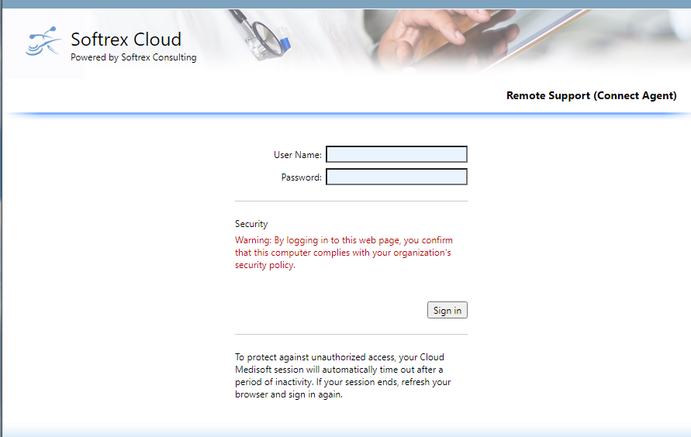Click the "Password:" label
Viewport: 691px width, 437px height.
pos(301,177)
